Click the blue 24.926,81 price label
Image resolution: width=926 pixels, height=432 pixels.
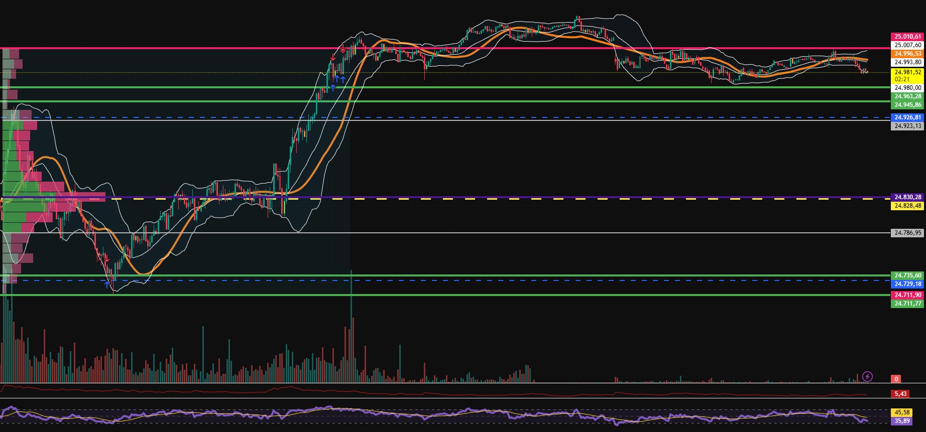point(907,117)
